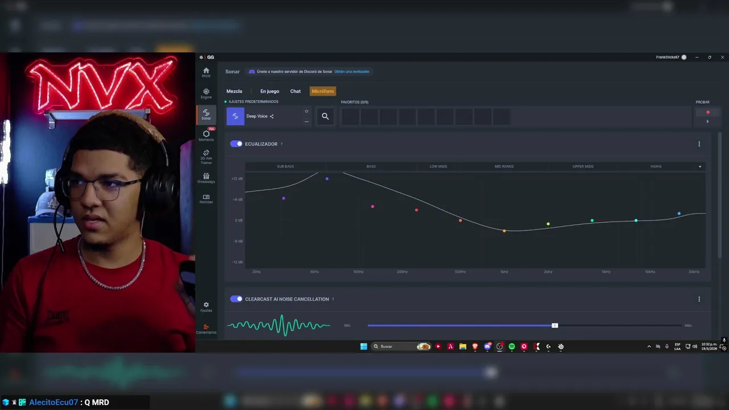Click the Deep Voice preset thumbnail icon

(x=235, y=116)
